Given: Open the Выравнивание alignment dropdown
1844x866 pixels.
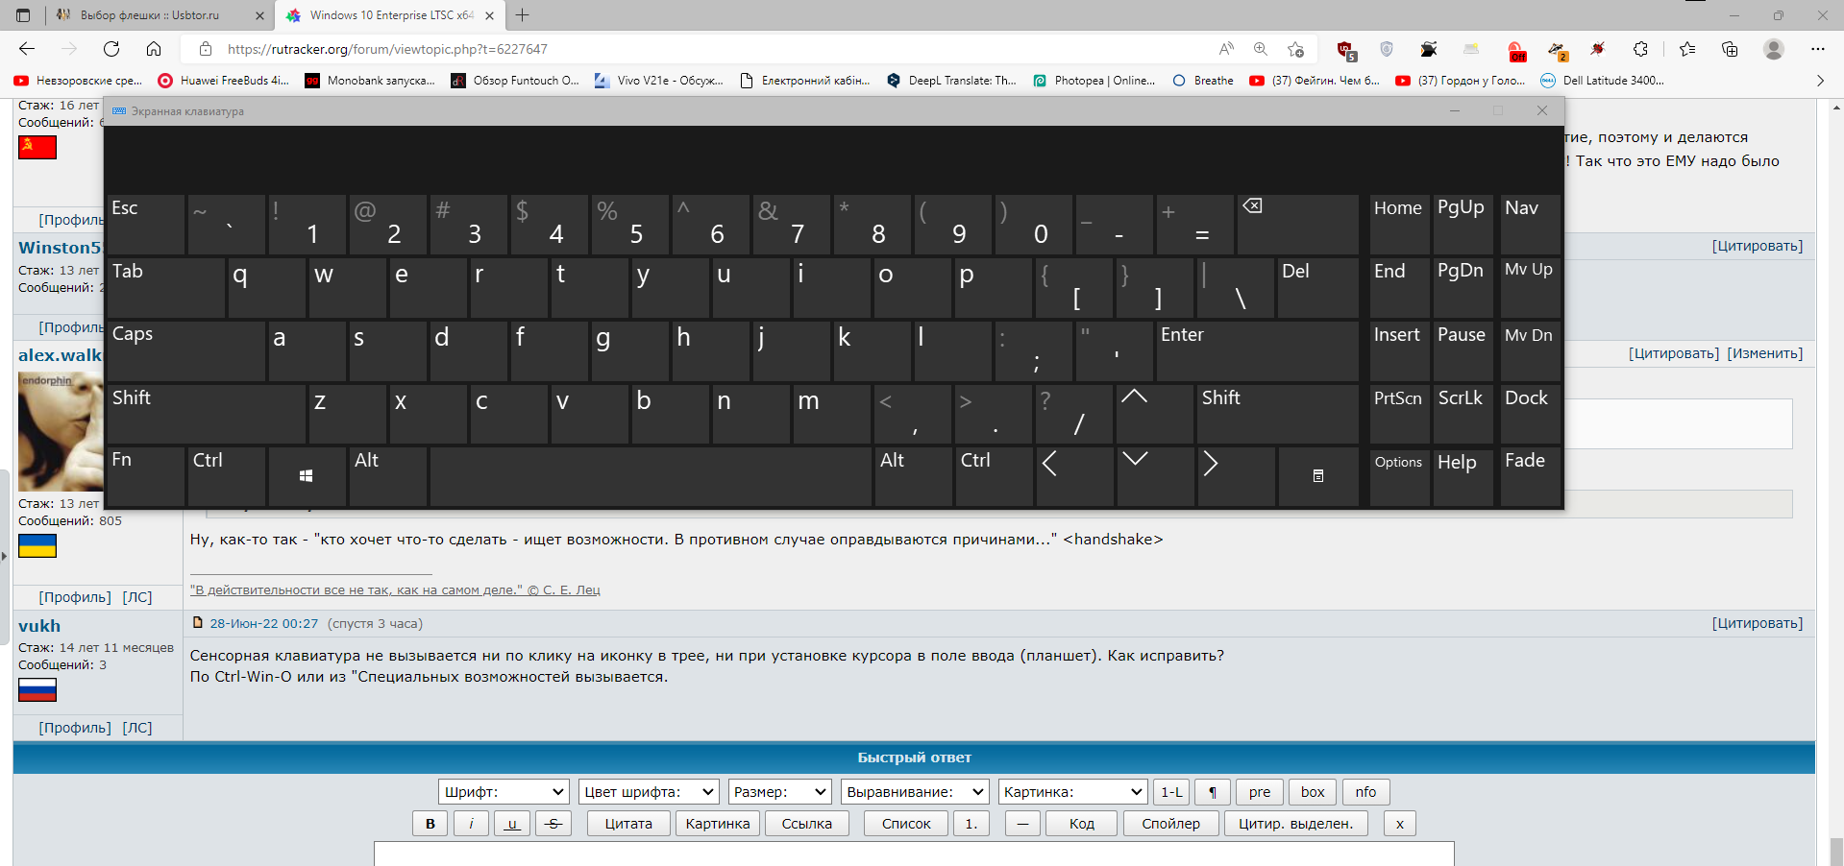Looking at the screenshot, I should coord(914,792).
